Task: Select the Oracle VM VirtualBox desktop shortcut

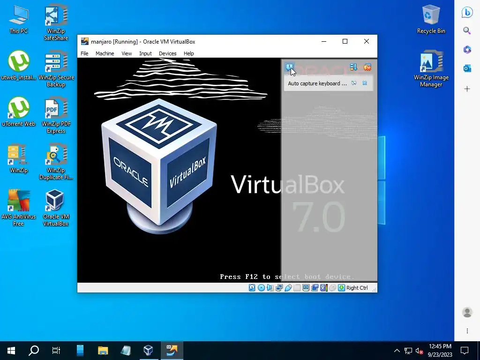Action: tap(56, 208)
